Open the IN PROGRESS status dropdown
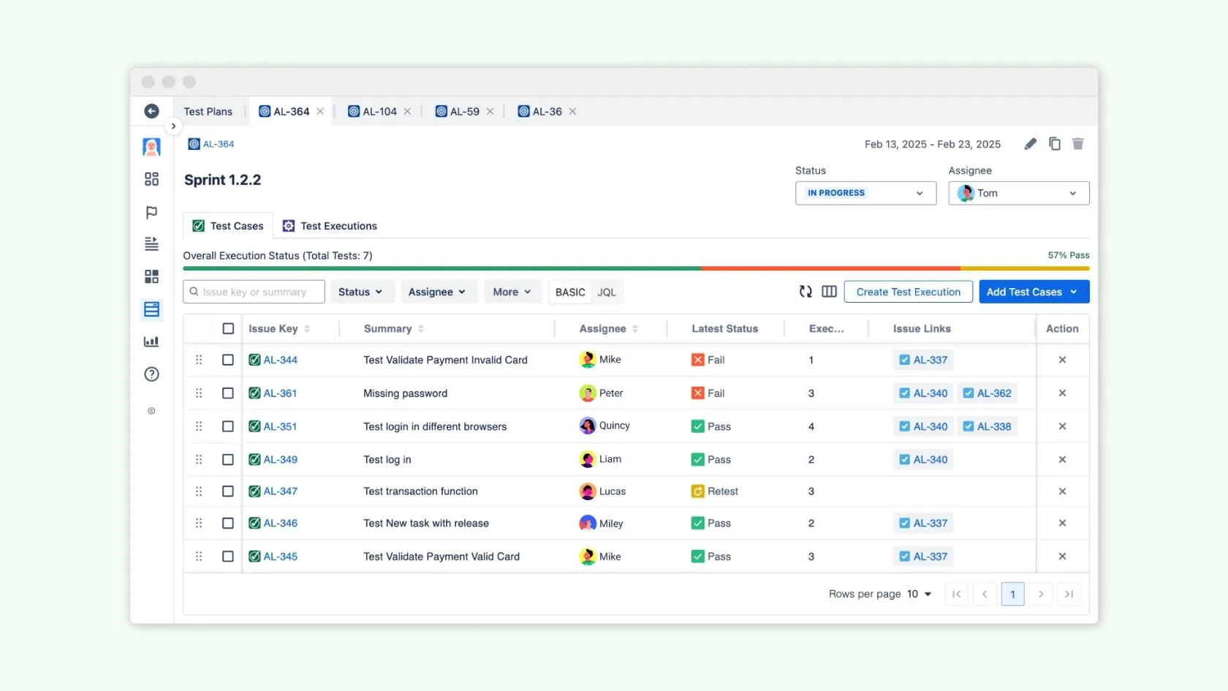1228x691 pixels. [865, 193]
